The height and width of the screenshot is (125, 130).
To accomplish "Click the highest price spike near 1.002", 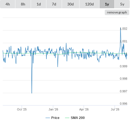I will 120,28.
